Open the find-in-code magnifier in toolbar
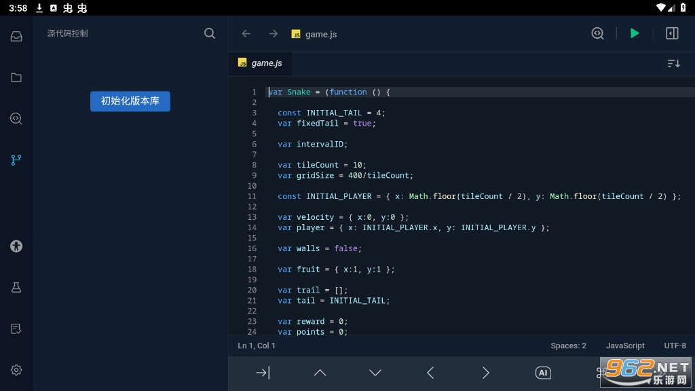 pos(597,33)
